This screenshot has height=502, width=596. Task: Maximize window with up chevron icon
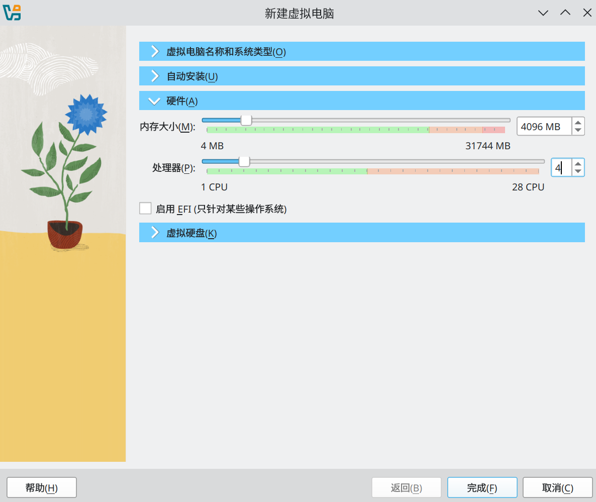point(565,13)
